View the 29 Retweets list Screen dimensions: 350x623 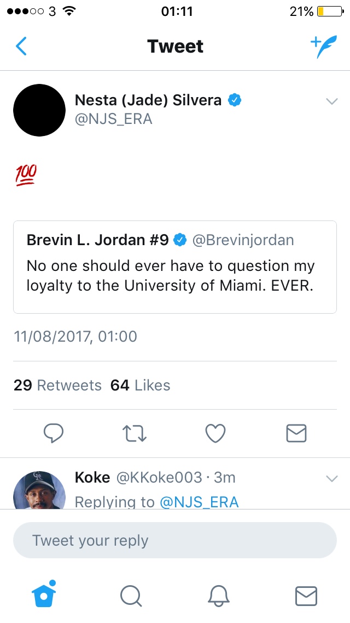click(57, 386)
